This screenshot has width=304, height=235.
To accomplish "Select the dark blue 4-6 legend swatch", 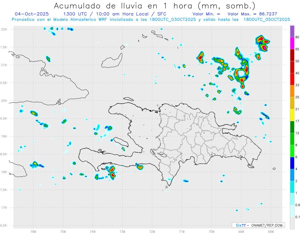I will tap(292, 163).
